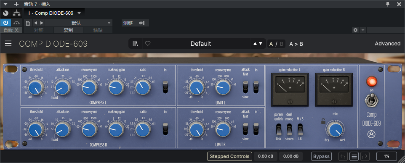Open the history list icon
Image resolution: width=405 pixels, height=163 pixels.
point(354,156)
